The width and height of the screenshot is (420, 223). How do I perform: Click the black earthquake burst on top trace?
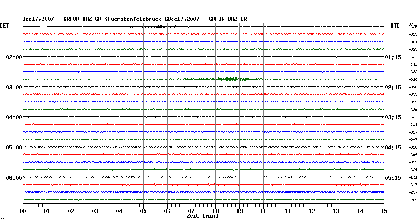[x=160, y=26]
